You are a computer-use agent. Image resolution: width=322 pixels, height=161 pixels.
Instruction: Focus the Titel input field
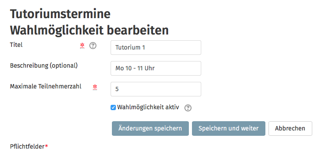click(x=156, y=47)
